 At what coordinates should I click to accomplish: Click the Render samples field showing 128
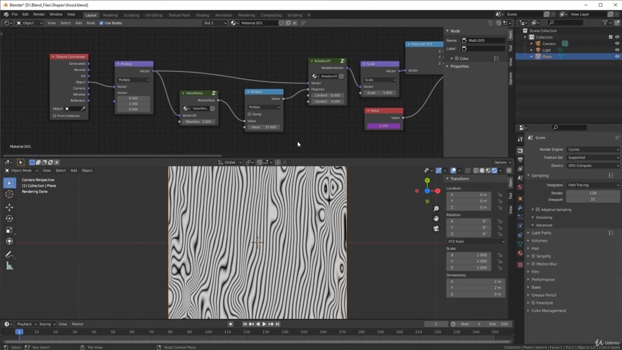pyautogui.click(x=592, y=193)
